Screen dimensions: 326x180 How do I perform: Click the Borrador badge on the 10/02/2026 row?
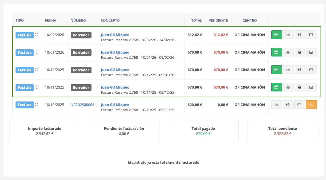[81, 35]
